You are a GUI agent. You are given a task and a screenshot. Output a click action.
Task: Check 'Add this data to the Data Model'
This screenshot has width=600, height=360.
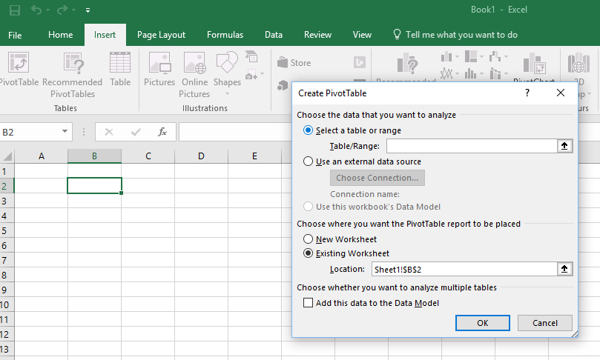pos(309,302)
